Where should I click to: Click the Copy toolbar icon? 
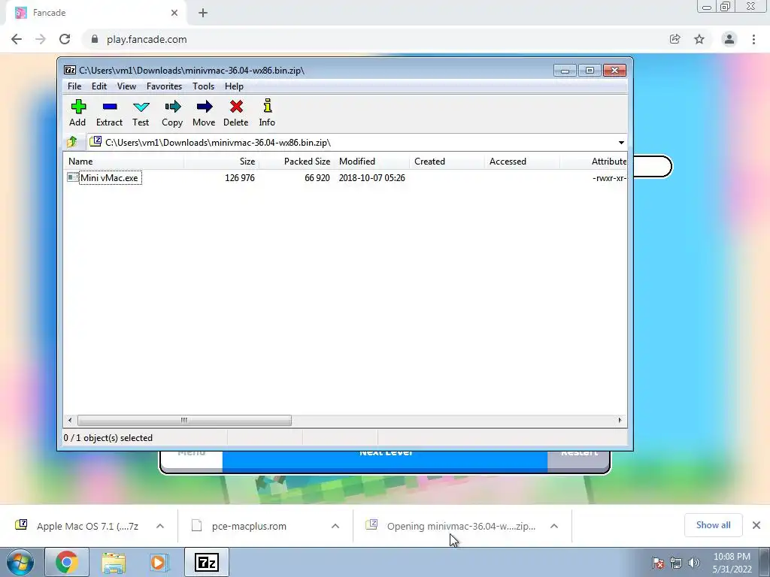(x=172, y=107)
